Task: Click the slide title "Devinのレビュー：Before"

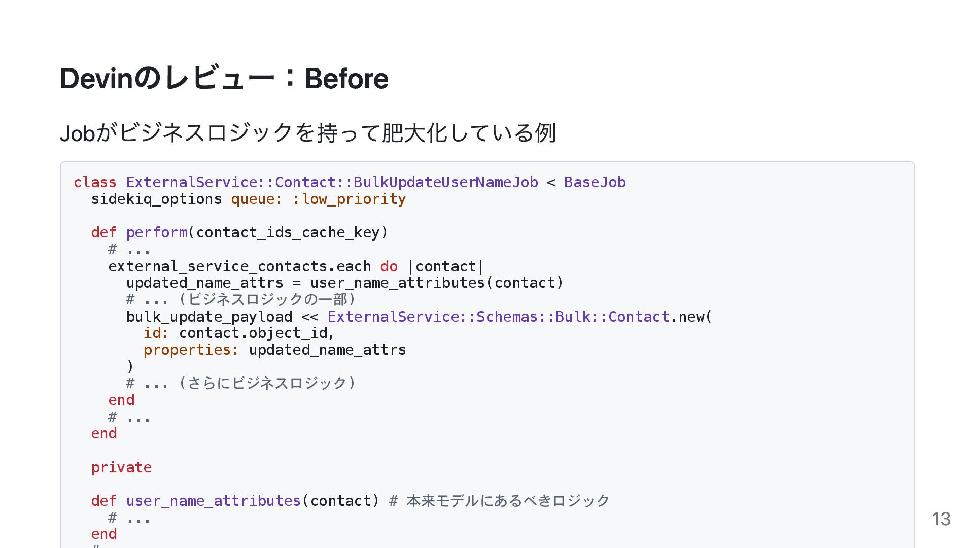Action: click(224, 79)
